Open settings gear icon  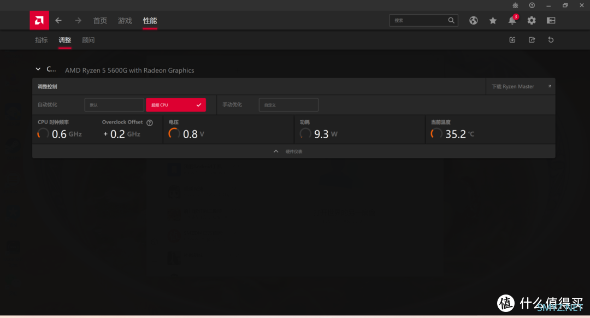(x=532, y=20)
